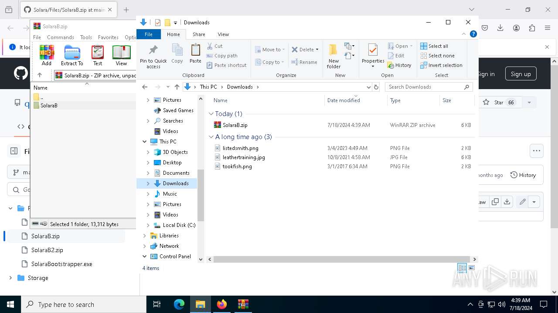The width and height of the screenshot is (558, 313).
Task: Click the horizontal scrollbar in file list
Action: point(342,259)
